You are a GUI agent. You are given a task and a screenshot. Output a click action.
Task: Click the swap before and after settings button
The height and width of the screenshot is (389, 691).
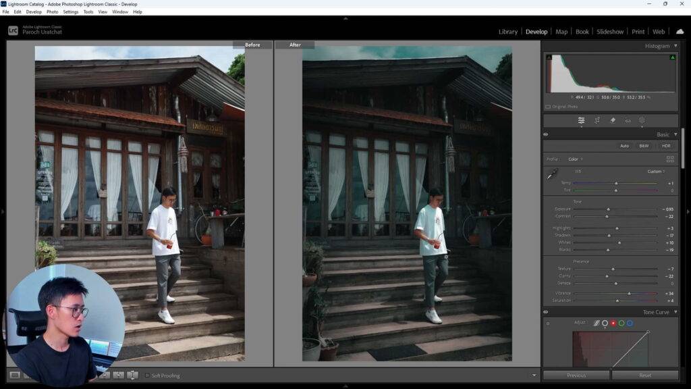132,375
